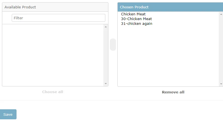Click "Remove all" under Chosen Product

click(173, 92)
